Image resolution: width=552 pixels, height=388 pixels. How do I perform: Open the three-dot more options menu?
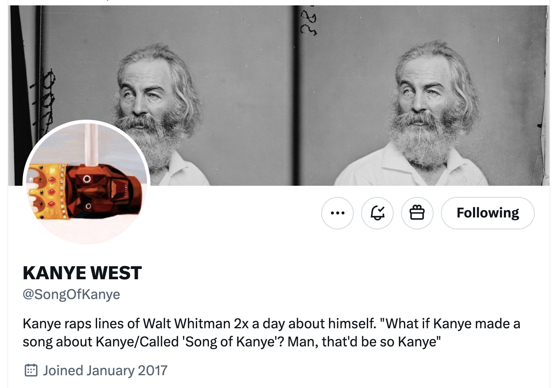tap(337, 213)
